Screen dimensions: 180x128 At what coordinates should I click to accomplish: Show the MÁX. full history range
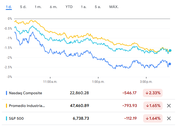point(114,7)
